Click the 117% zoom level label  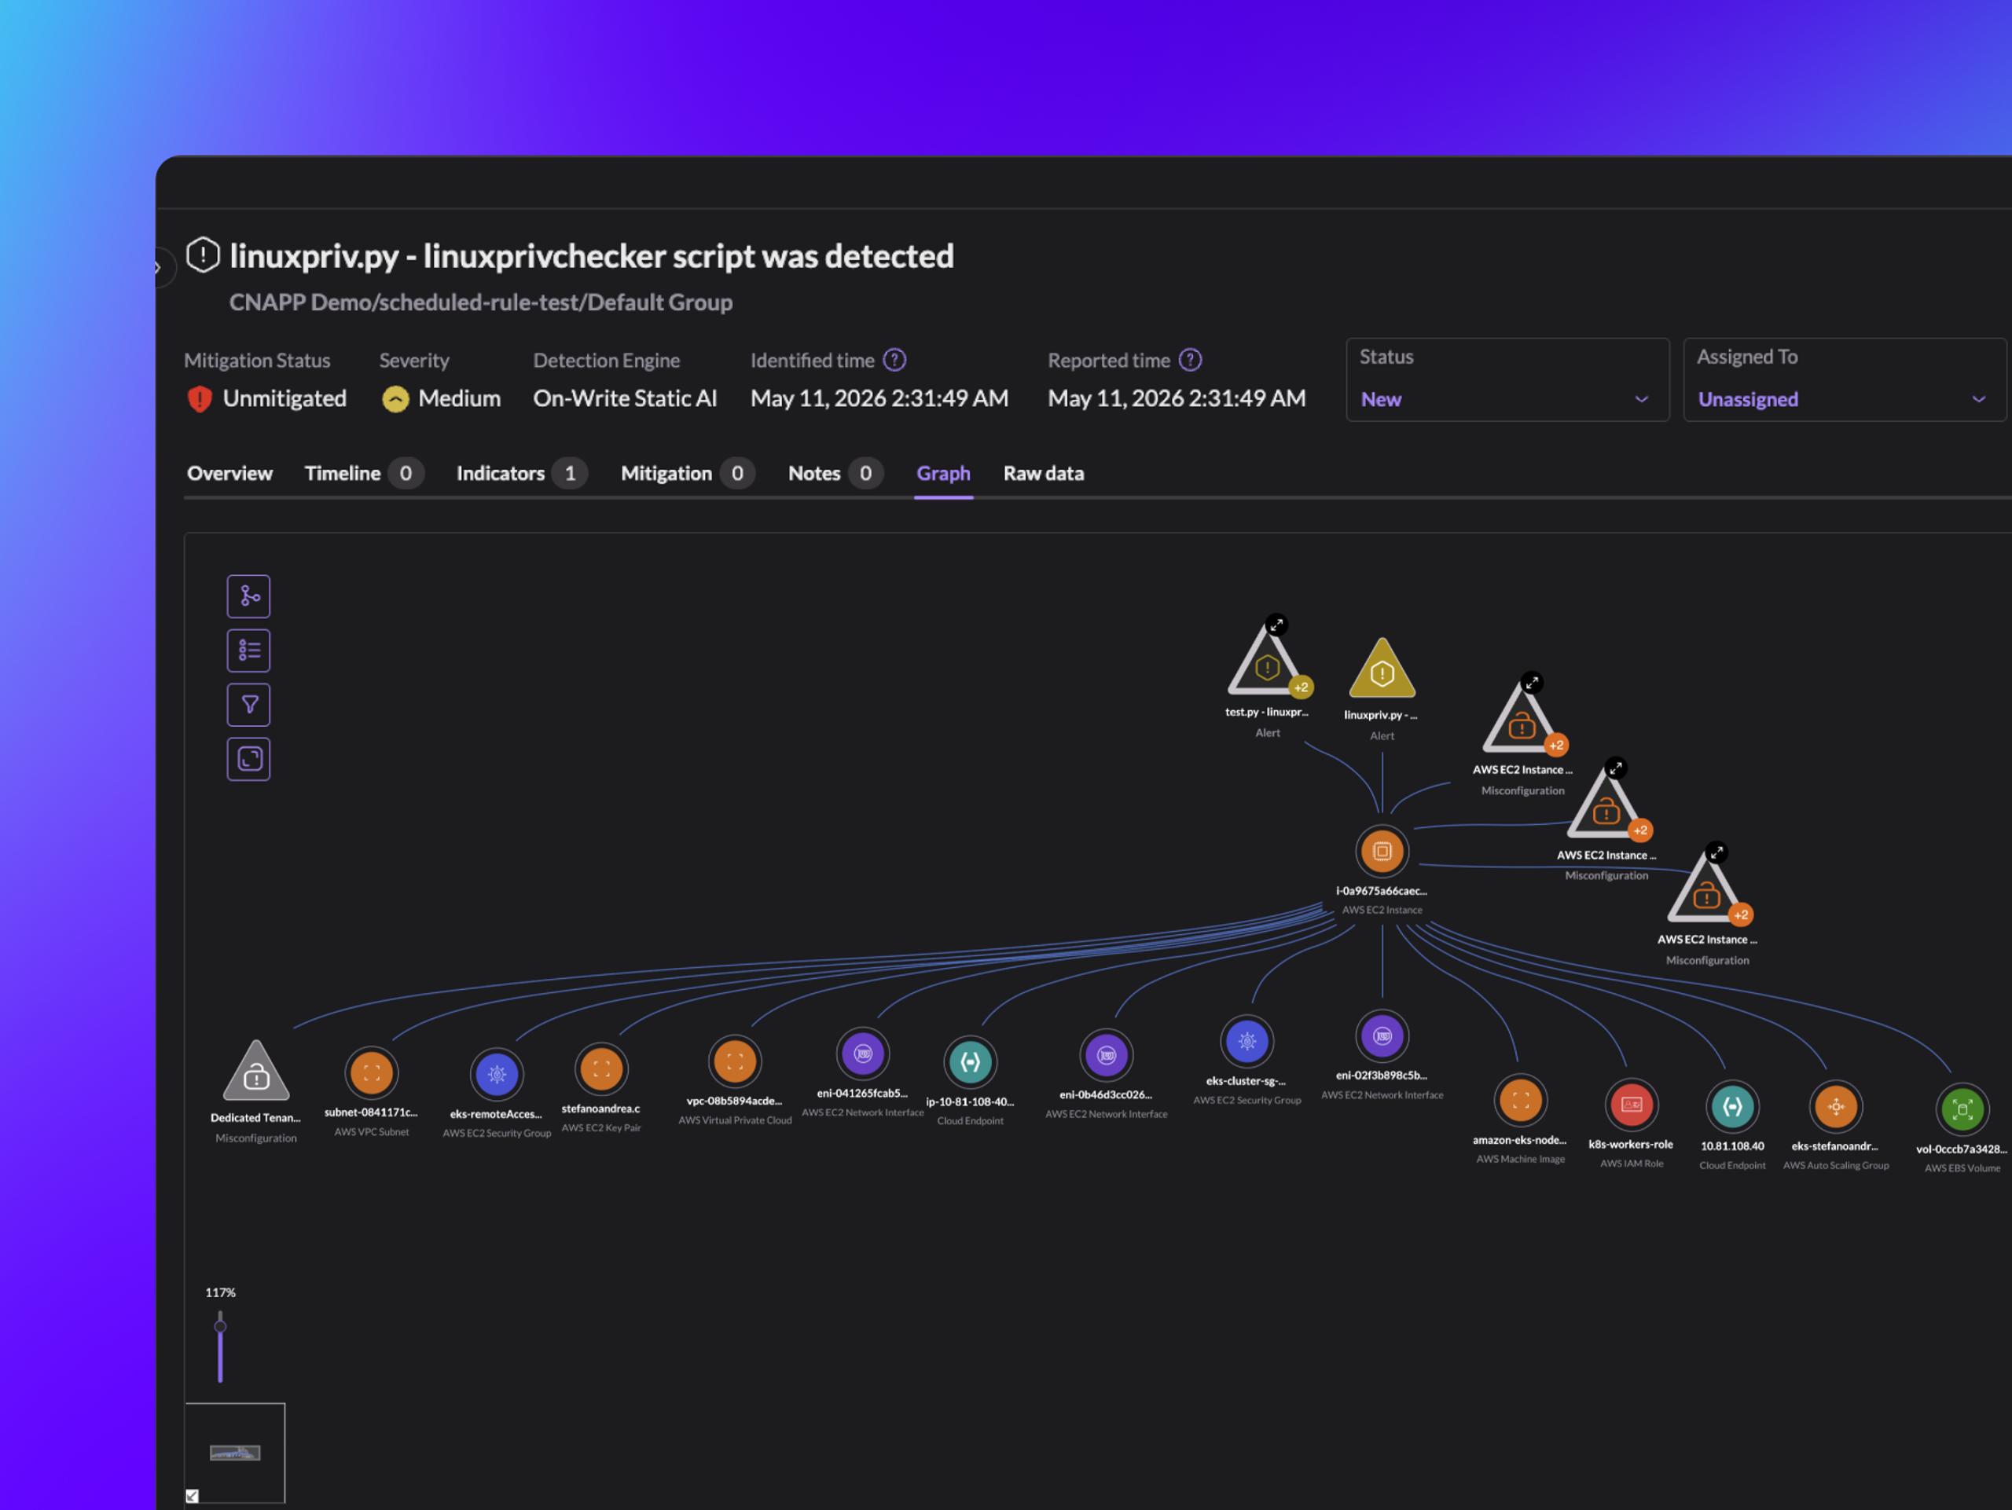click(220, 1292)
